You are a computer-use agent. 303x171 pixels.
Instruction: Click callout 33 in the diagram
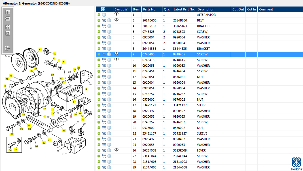64,131
